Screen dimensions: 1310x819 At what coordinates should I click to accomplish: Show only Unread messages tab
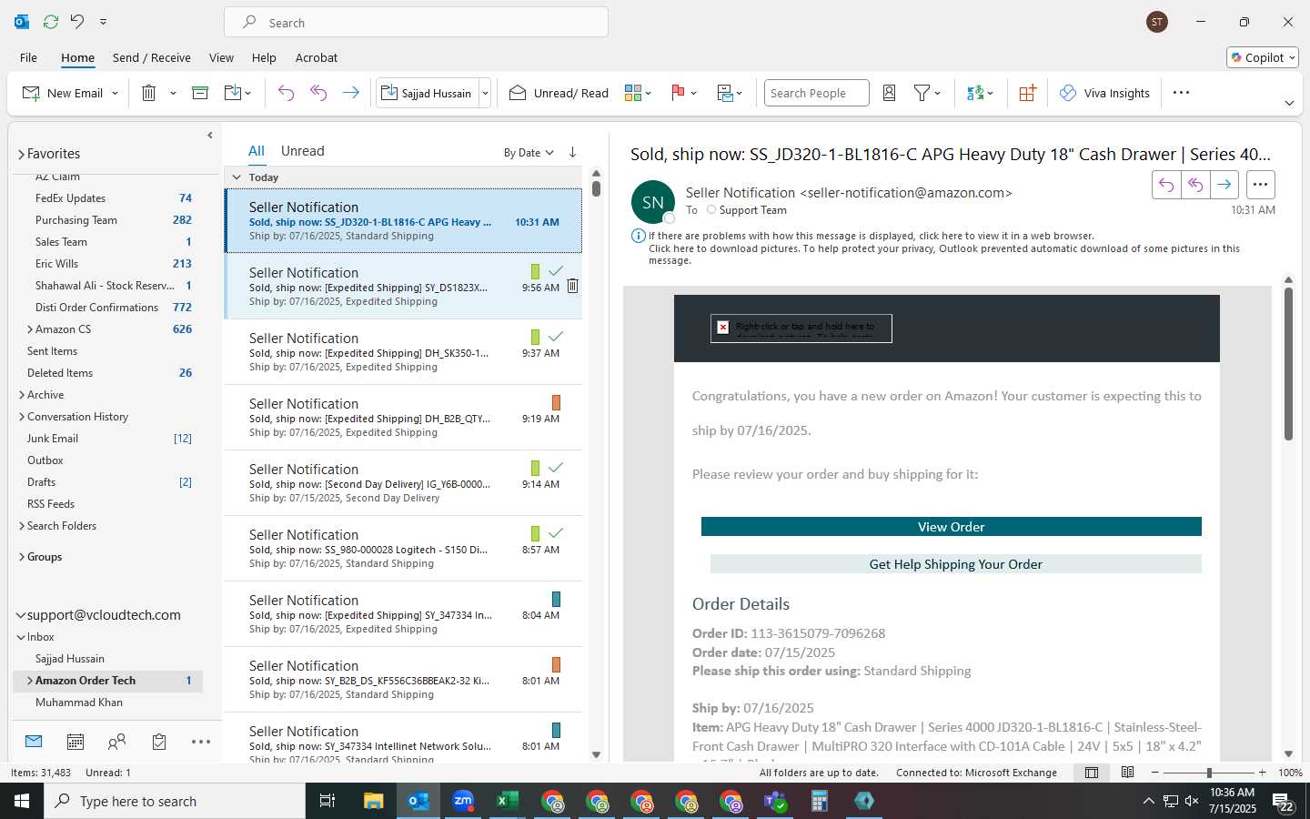click(x=303, y=151)
